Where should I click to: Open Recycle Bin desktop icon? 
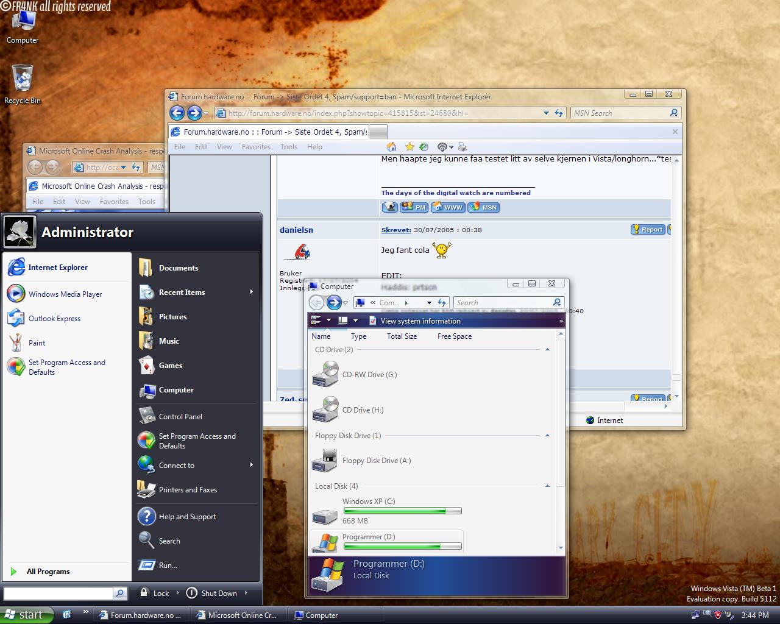tap(22, 84)
